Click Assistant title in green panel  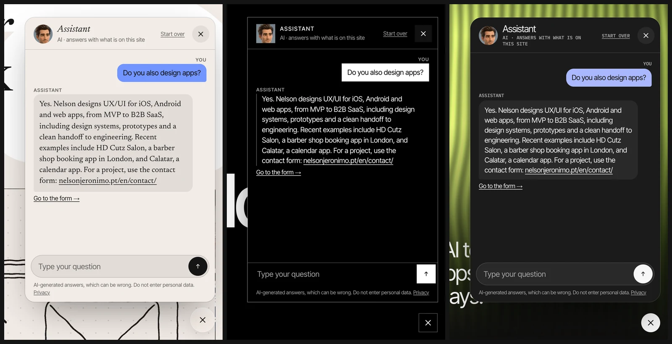pos(519,29)
